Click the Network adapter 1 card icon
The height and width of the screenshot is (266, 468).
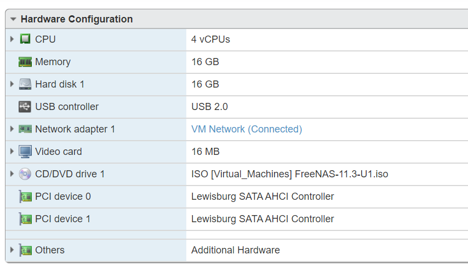(x=25, y=129)
